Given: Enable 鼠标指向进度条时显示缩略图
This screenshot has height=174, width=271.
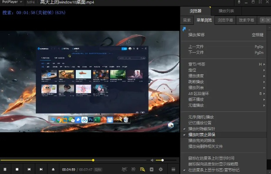Looking at the screenshot, I should click(x=224, y=164).
